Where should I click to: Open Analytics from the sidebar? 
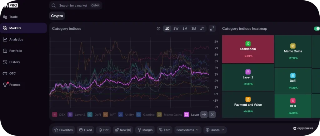click(23, 40)
